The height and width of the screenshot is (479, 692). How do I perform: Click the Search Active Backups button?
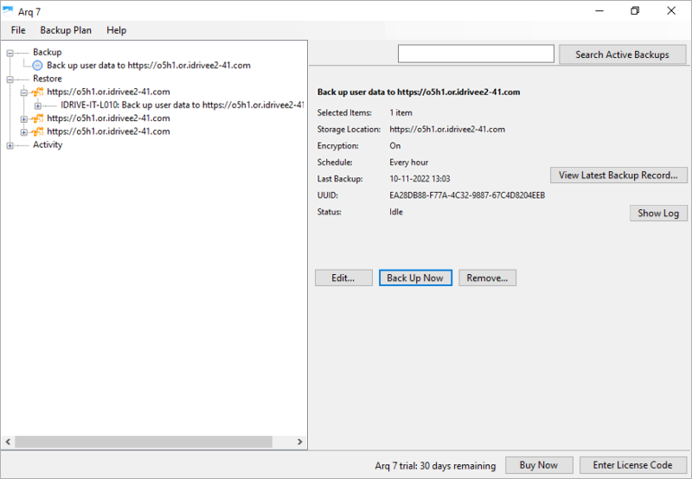pos(622,54)
